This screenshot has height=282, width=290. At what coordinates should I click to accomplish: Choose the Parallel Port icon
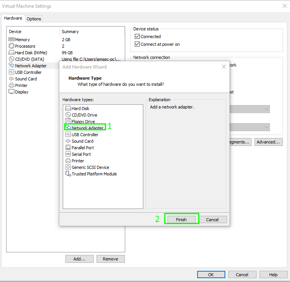pyautogui.click(x=68, y=148)
